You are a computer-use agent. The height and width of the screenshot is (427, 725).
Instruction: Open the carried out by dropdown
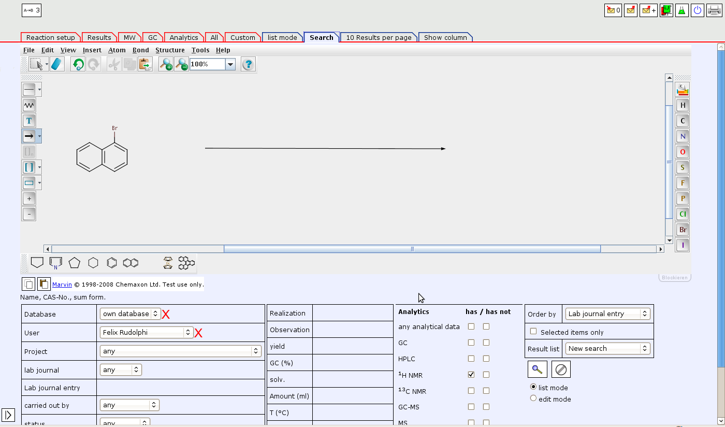tap(129, 405)
